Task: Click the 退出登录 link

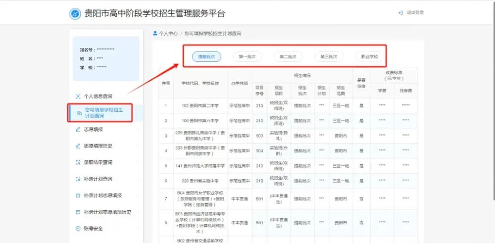Action: point(415,13)
